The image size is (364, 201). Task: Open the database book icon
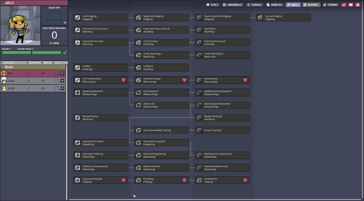pos(351,5)
